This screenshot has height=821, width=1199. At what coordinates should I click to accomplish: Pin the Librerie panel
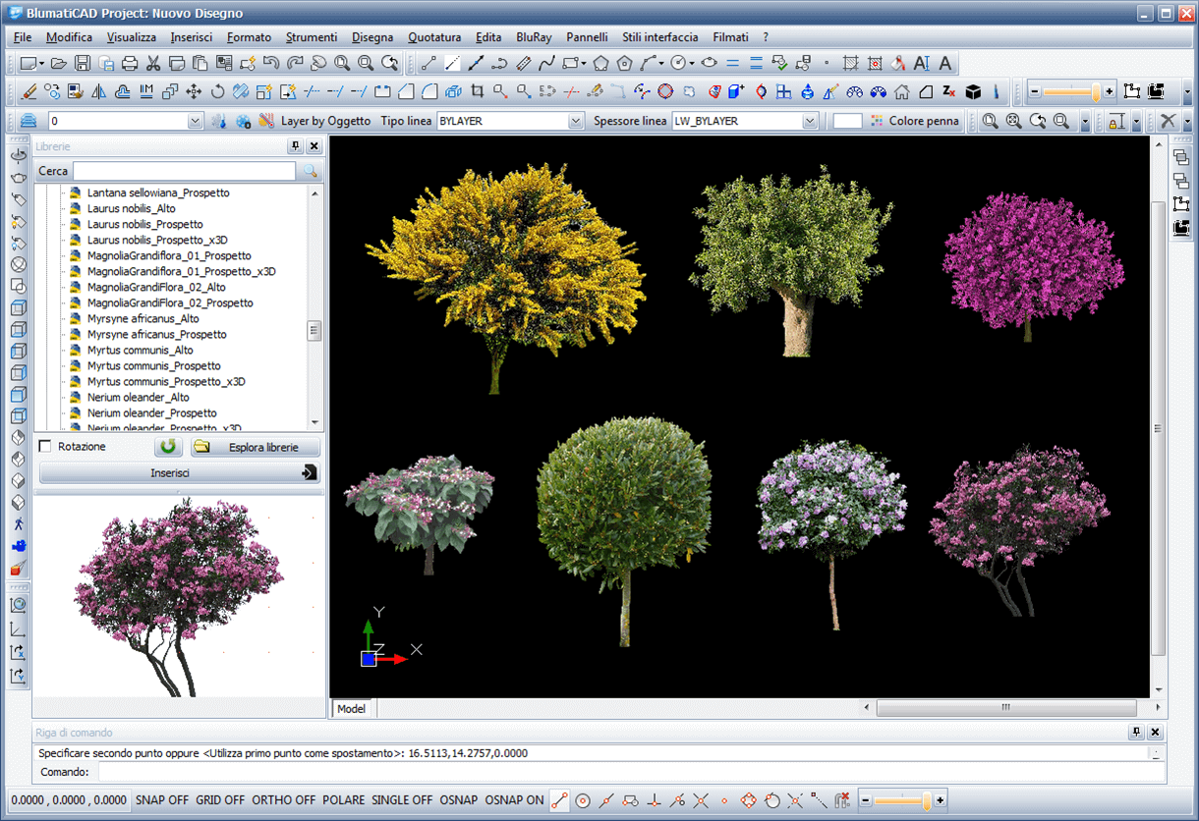click(x=296, y=146)
